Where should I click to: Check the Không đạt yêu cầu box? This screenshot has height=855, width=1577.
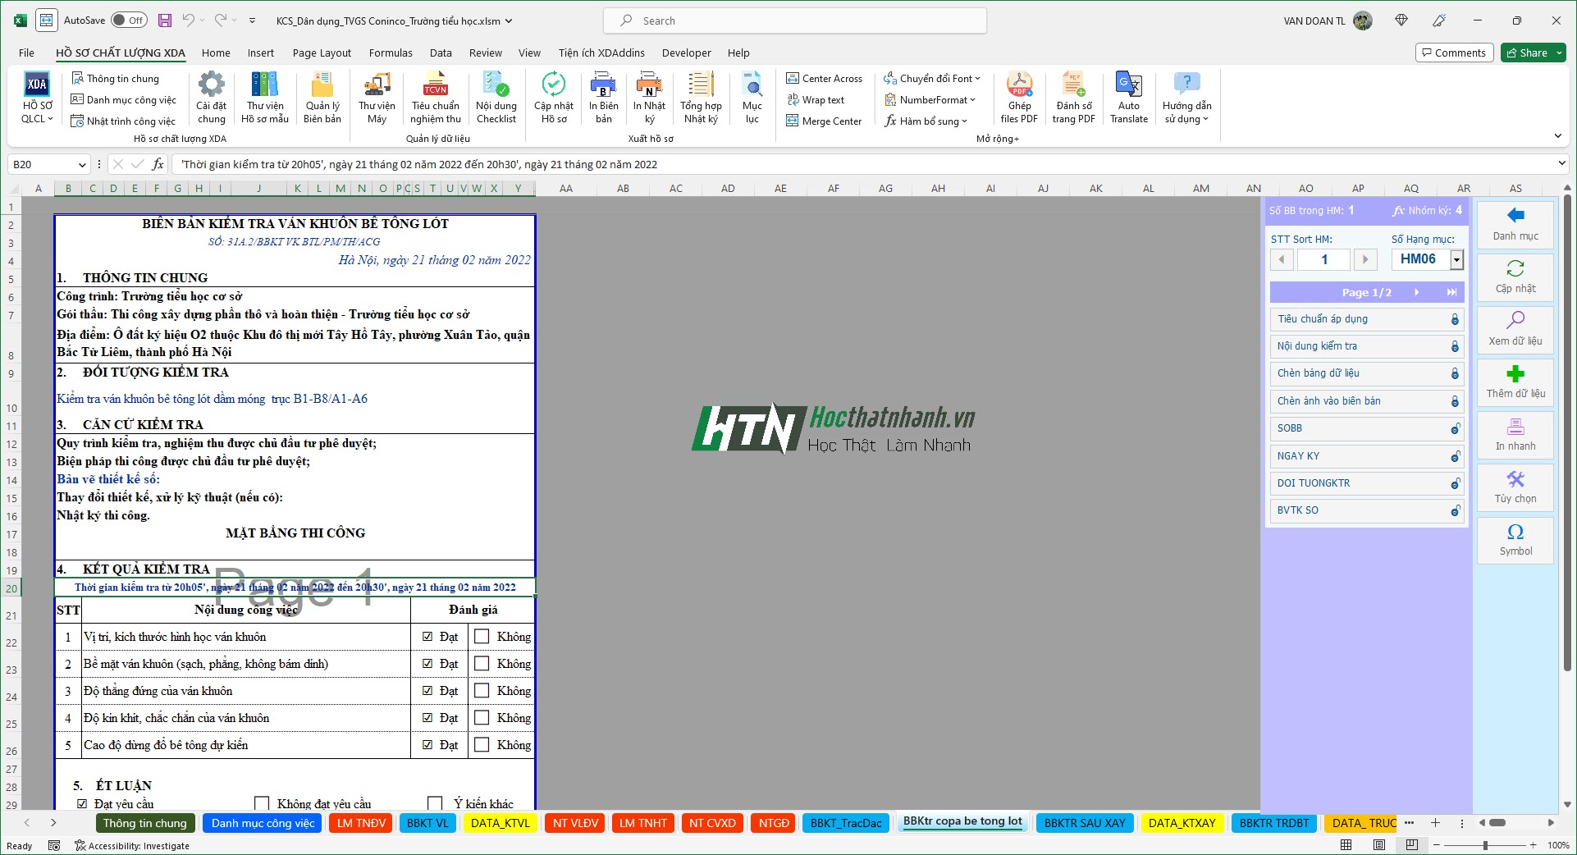(262, 804)
